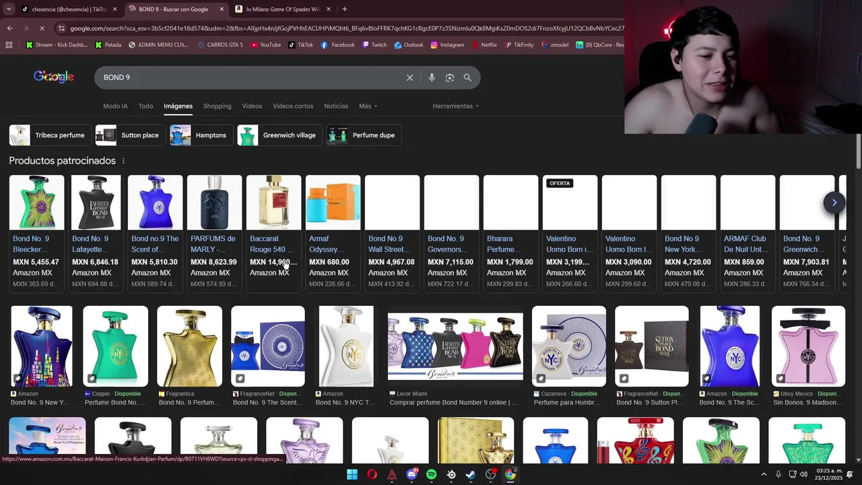
Task: Open the Windows Start menu
Action: [x=352, y=474]
